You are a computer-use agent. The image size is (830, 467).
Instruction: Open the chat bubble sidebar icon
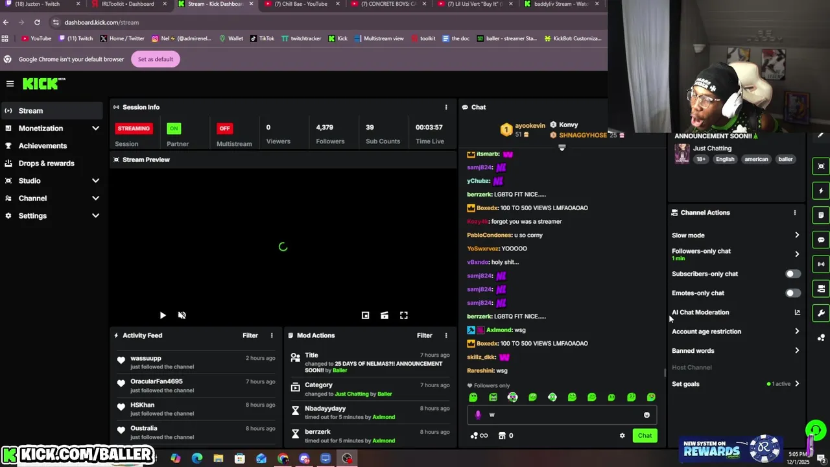pyautogui.click(x=821, y=240)
